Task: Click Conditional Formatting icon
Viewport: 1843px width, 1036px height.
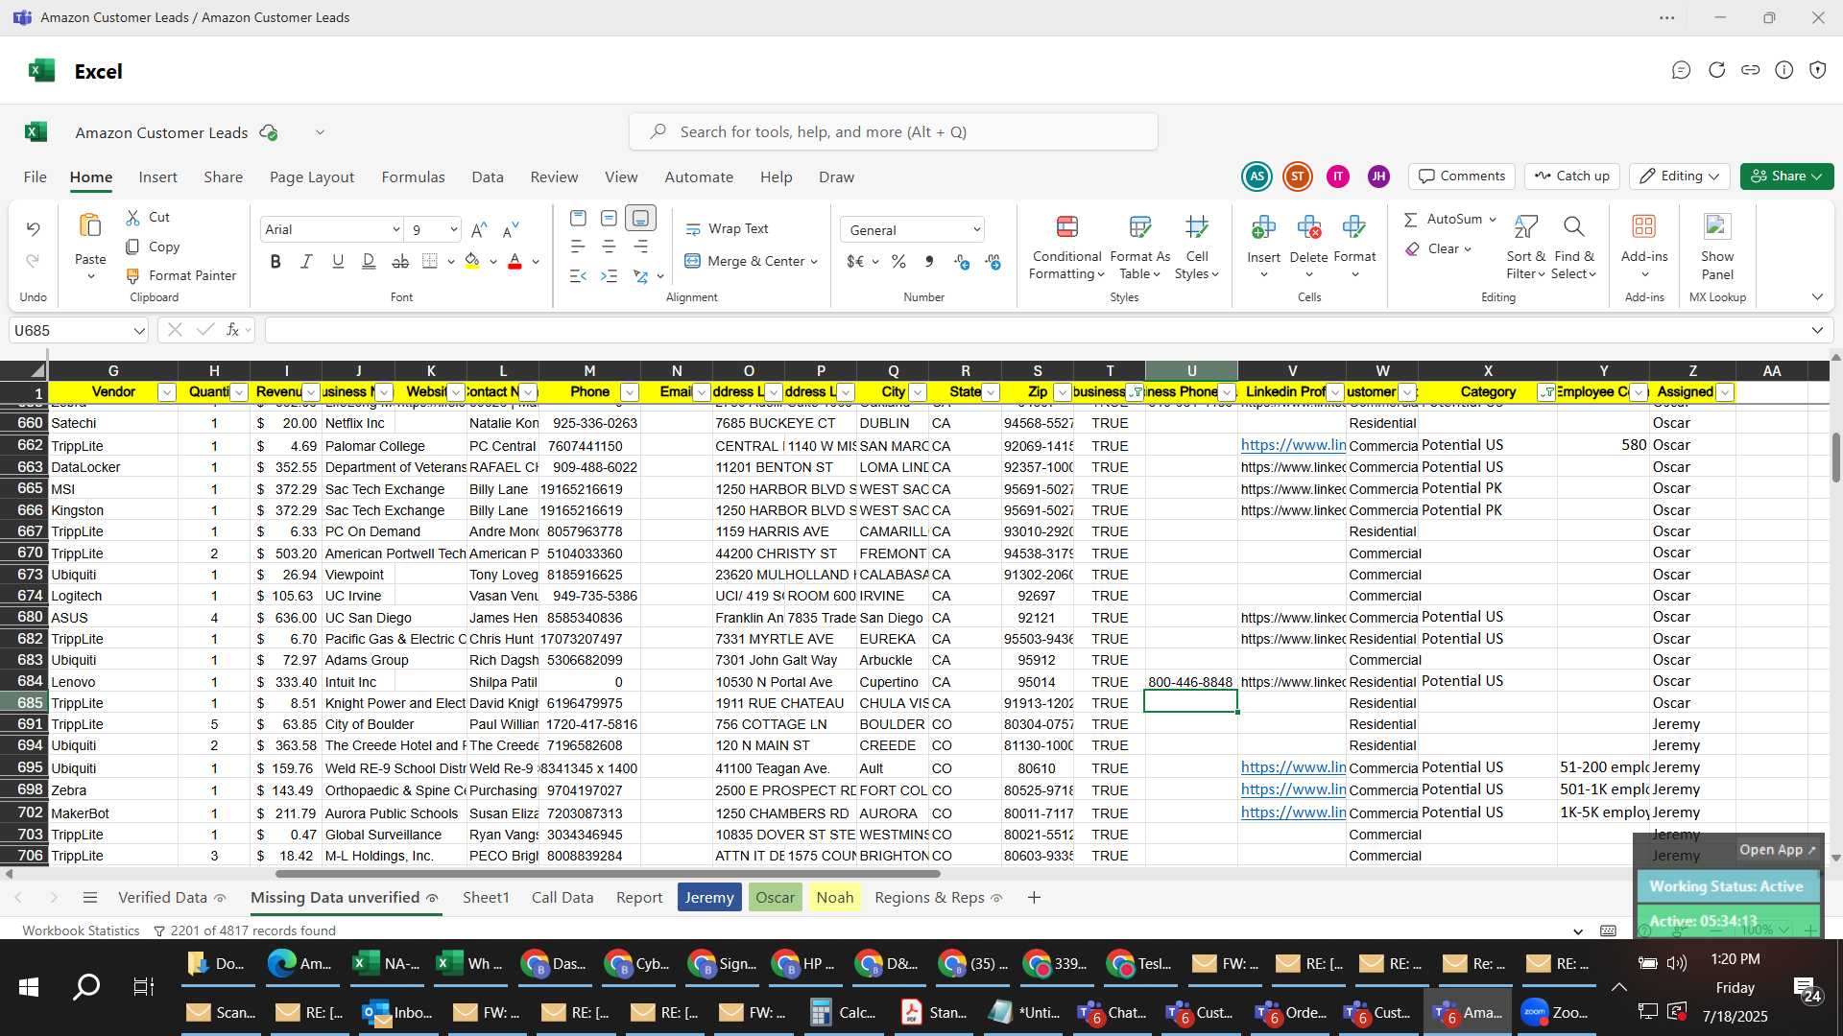Action: [1066, 227]
